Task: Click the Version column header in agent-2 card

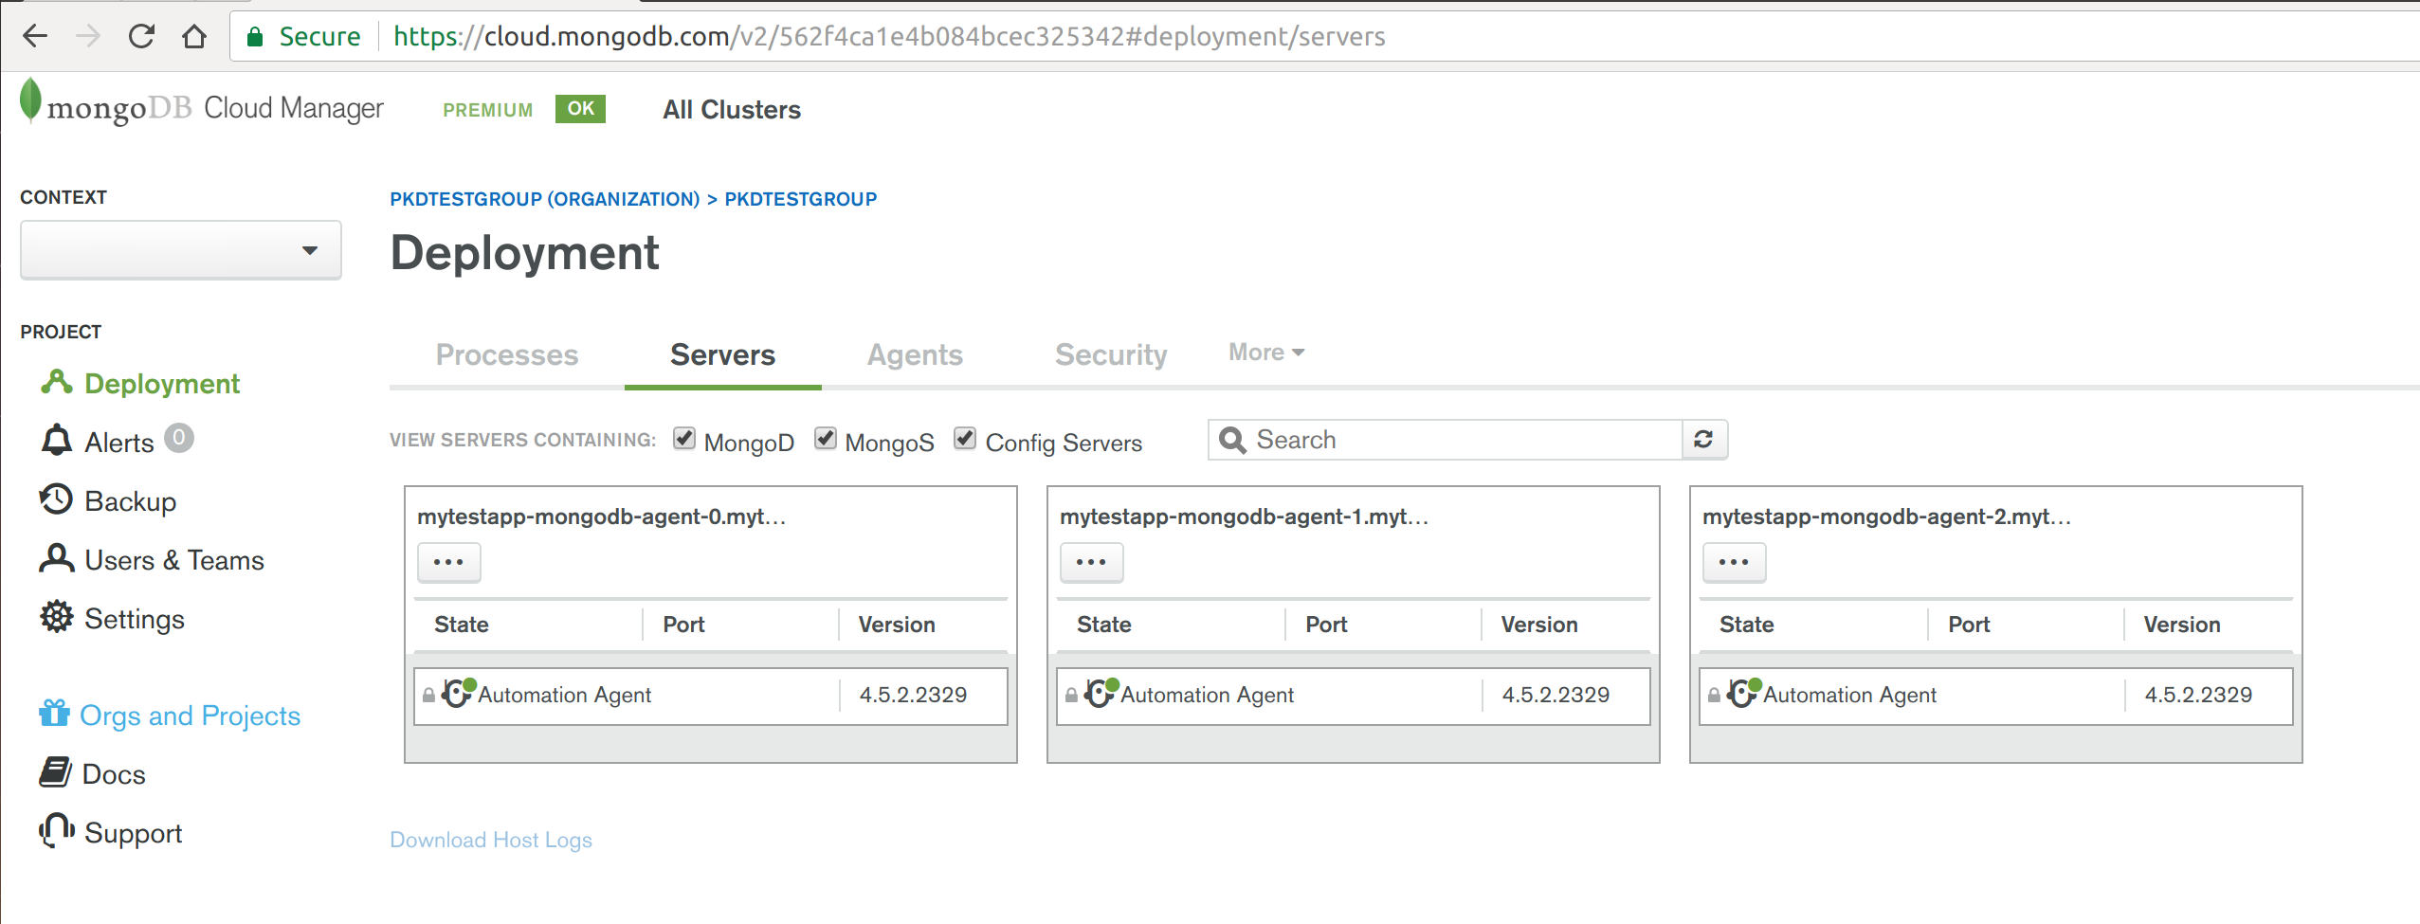Action: coord(2182,625)
